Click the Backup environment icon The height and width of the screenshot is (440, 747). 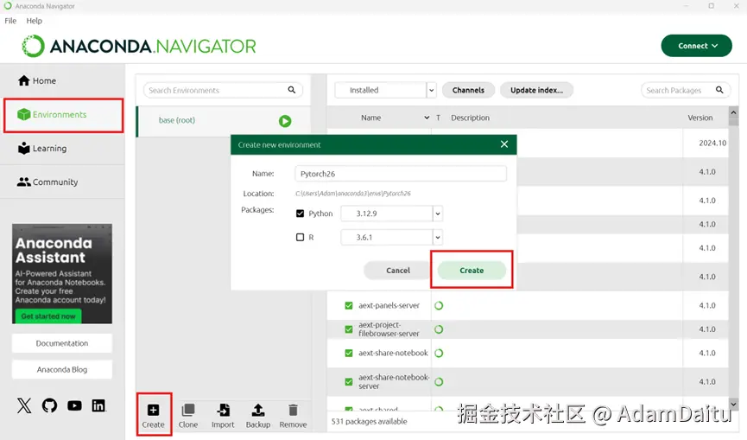(257, 410)
